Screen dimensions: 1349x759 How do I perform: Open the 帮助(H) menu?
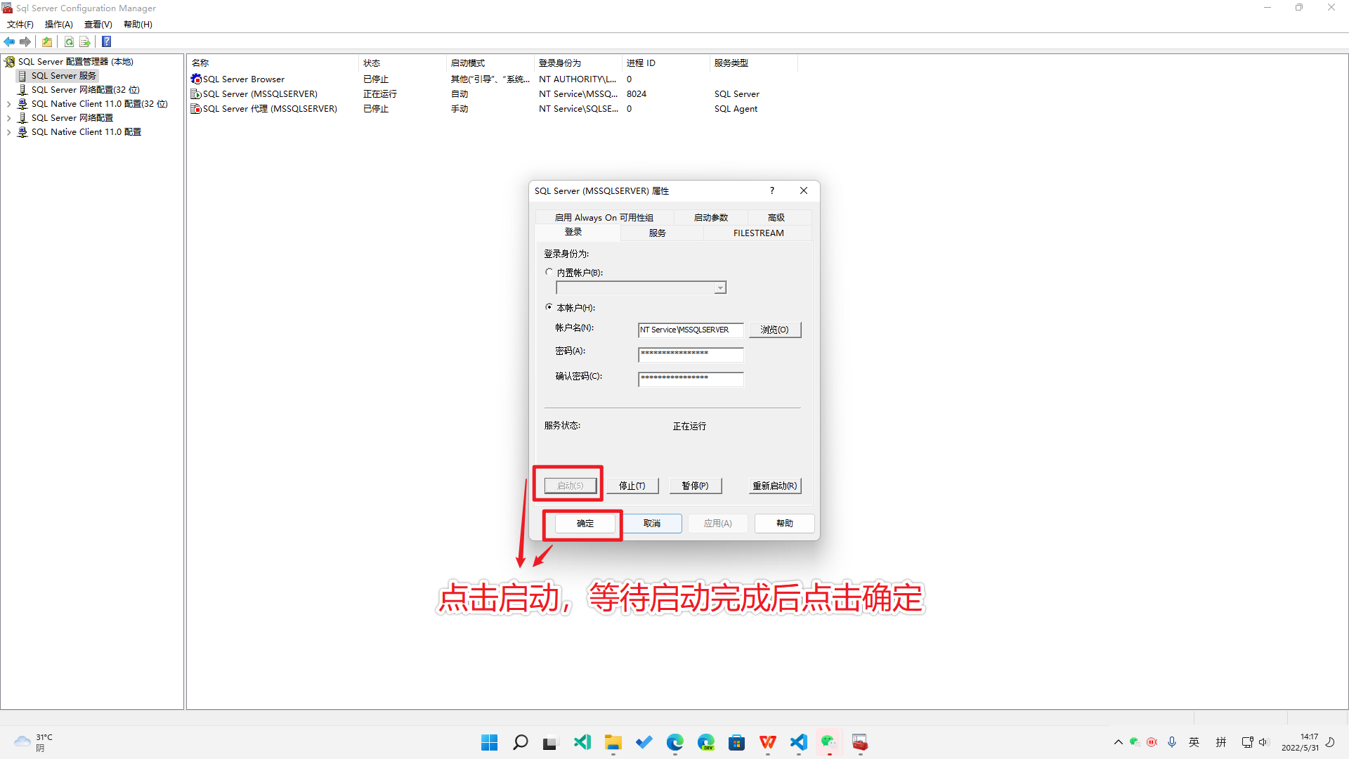pyautogui.click(x=138, y=25)
